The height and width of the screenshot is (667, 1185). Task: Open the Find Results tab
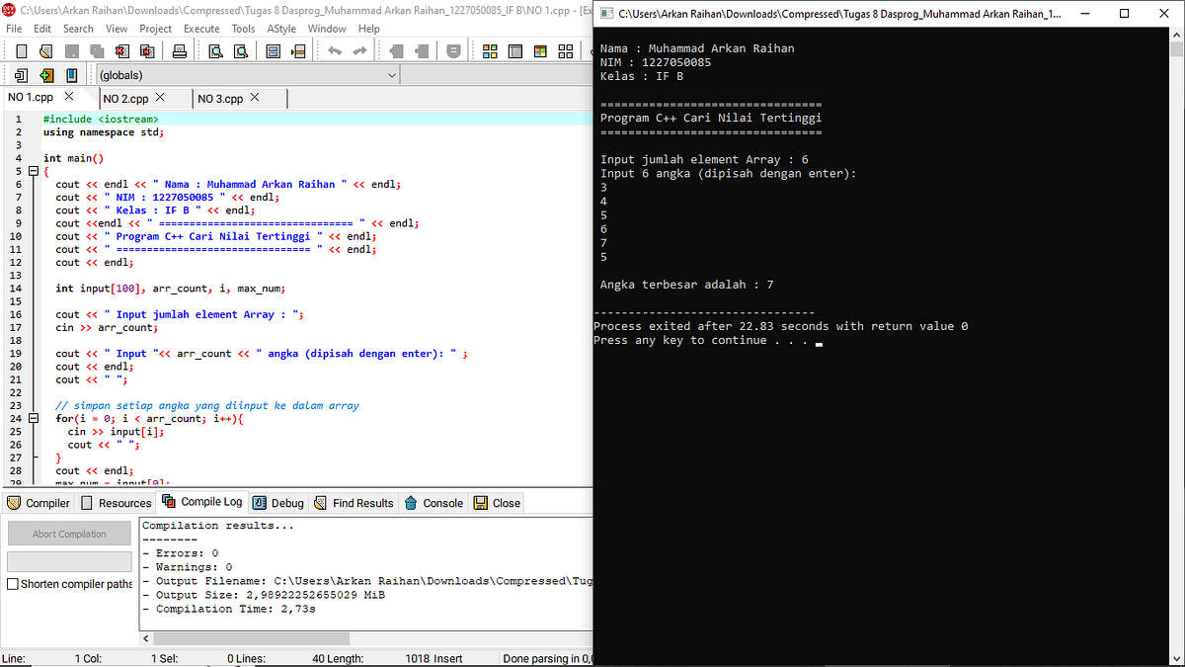(x=354, y=503)
